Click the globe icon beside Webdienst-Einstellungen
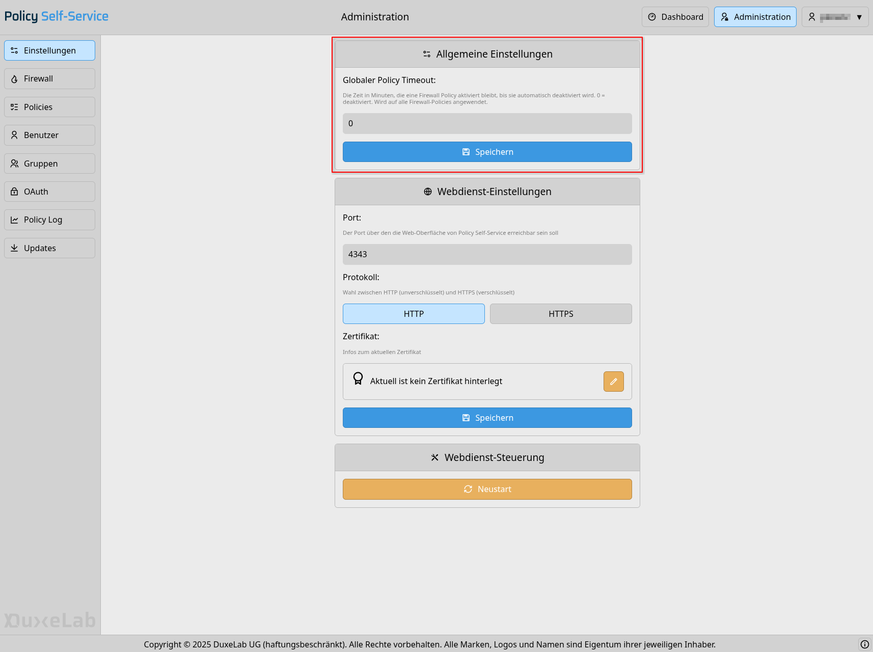Screen dimensions: 873x652 [x=428, y=192]
